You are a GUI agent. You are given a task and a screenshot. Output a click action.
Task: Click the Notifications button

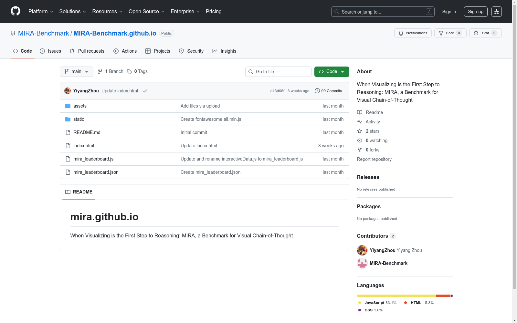pos(413,33)
